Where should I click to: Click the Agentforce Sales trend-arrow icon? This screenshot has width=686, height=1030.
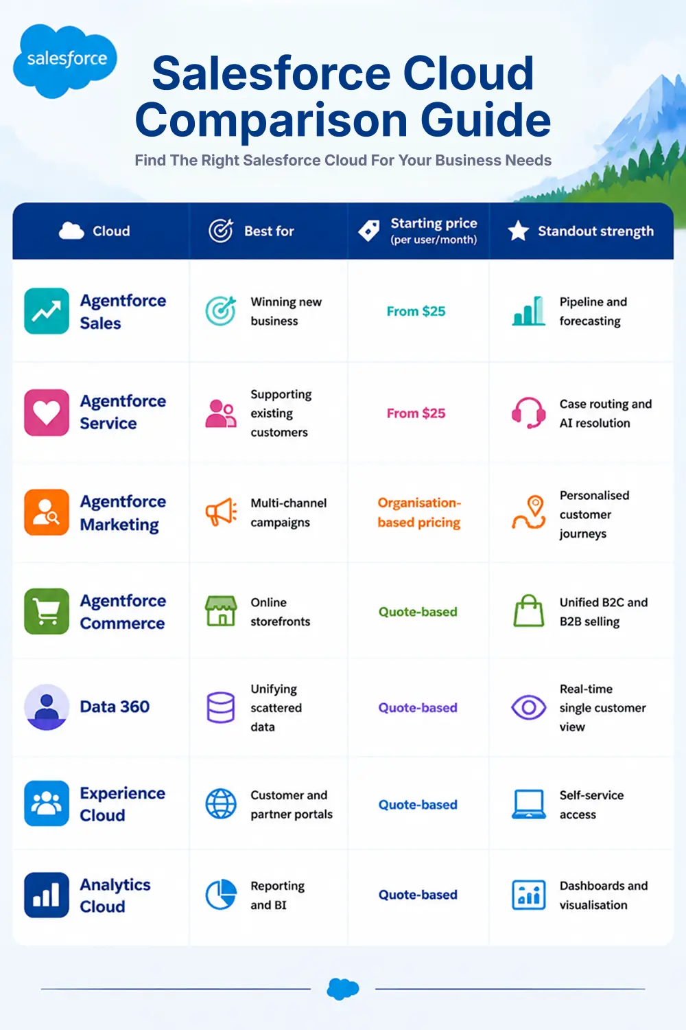[x=47, y=311]
